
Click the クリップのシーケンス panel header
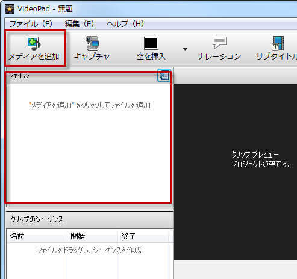click(x=90, y=219)
